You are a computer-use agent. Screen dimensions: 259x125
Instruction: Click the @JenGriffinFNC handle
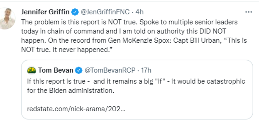click(105, 12)
